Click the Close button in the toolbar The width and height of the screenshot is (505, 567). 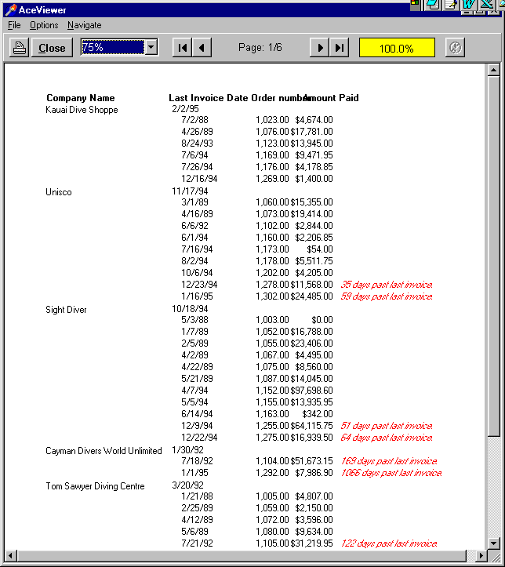[x=52, y=48]
